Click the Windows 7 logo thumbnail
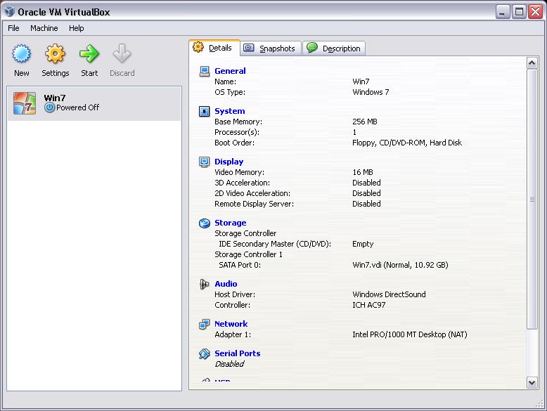 pyautogui.click(x=25, y=103)
